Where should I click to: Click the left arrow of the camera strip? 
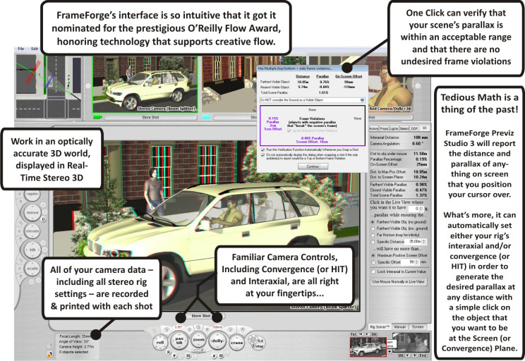tap(87, 86)
